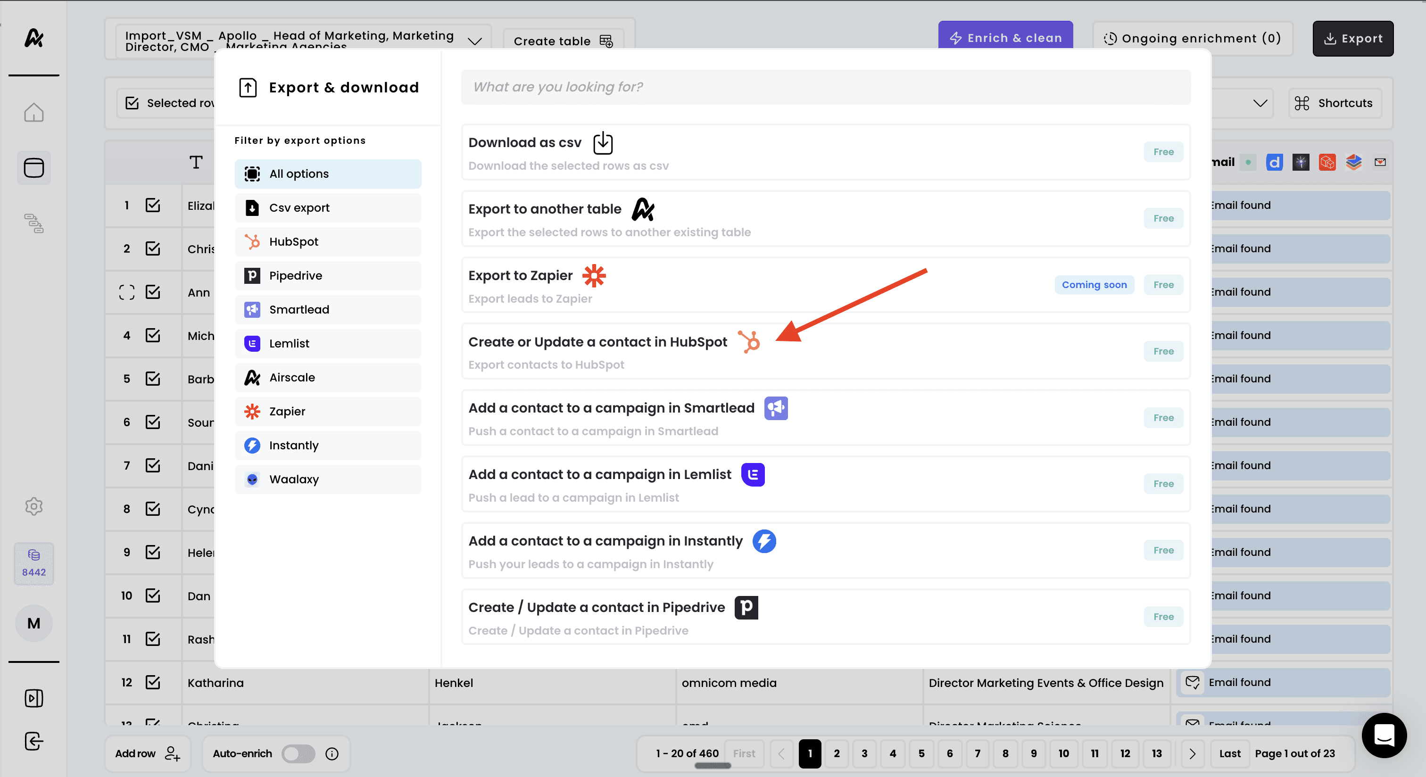Image resolution: width=1426 pixels, height=777 pixels.
Task: Uncheck the row 12 Katharina checkbox
Action: tap(153, 682)
